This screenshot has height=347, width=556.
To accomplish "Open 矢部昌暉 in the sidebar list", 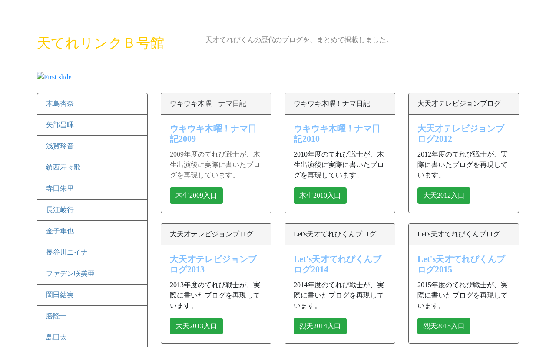I will click(92, 125).
